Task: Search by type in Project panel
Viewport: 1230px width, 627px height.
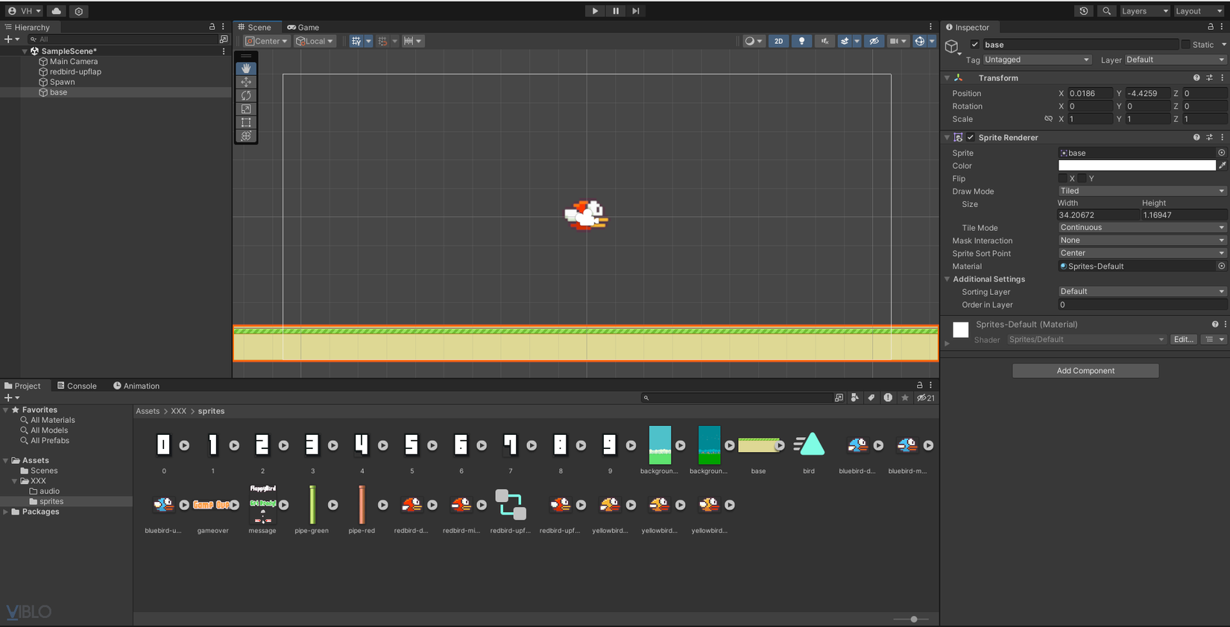Action: tap(855, 398)
